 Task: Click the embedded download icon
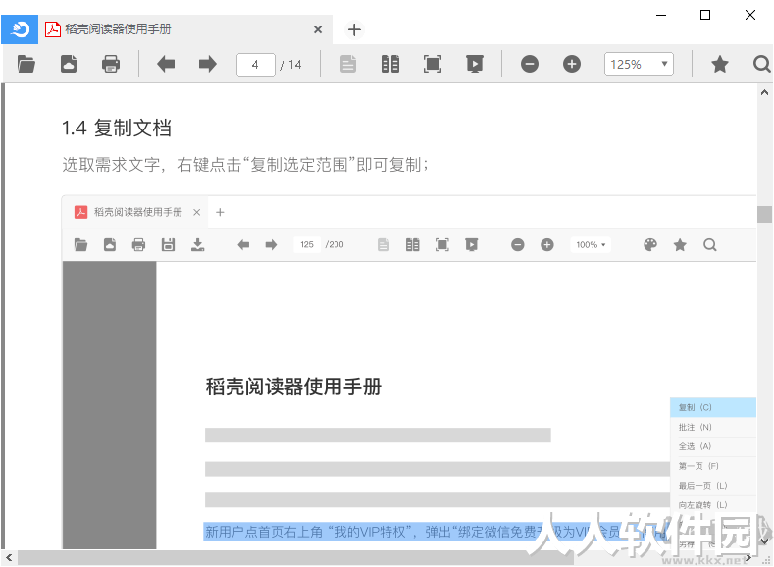pos(198,245)
